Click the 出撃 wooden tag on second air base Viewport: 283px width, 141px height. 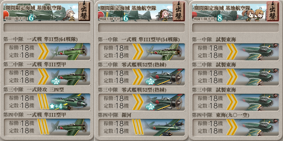(179, 11)
